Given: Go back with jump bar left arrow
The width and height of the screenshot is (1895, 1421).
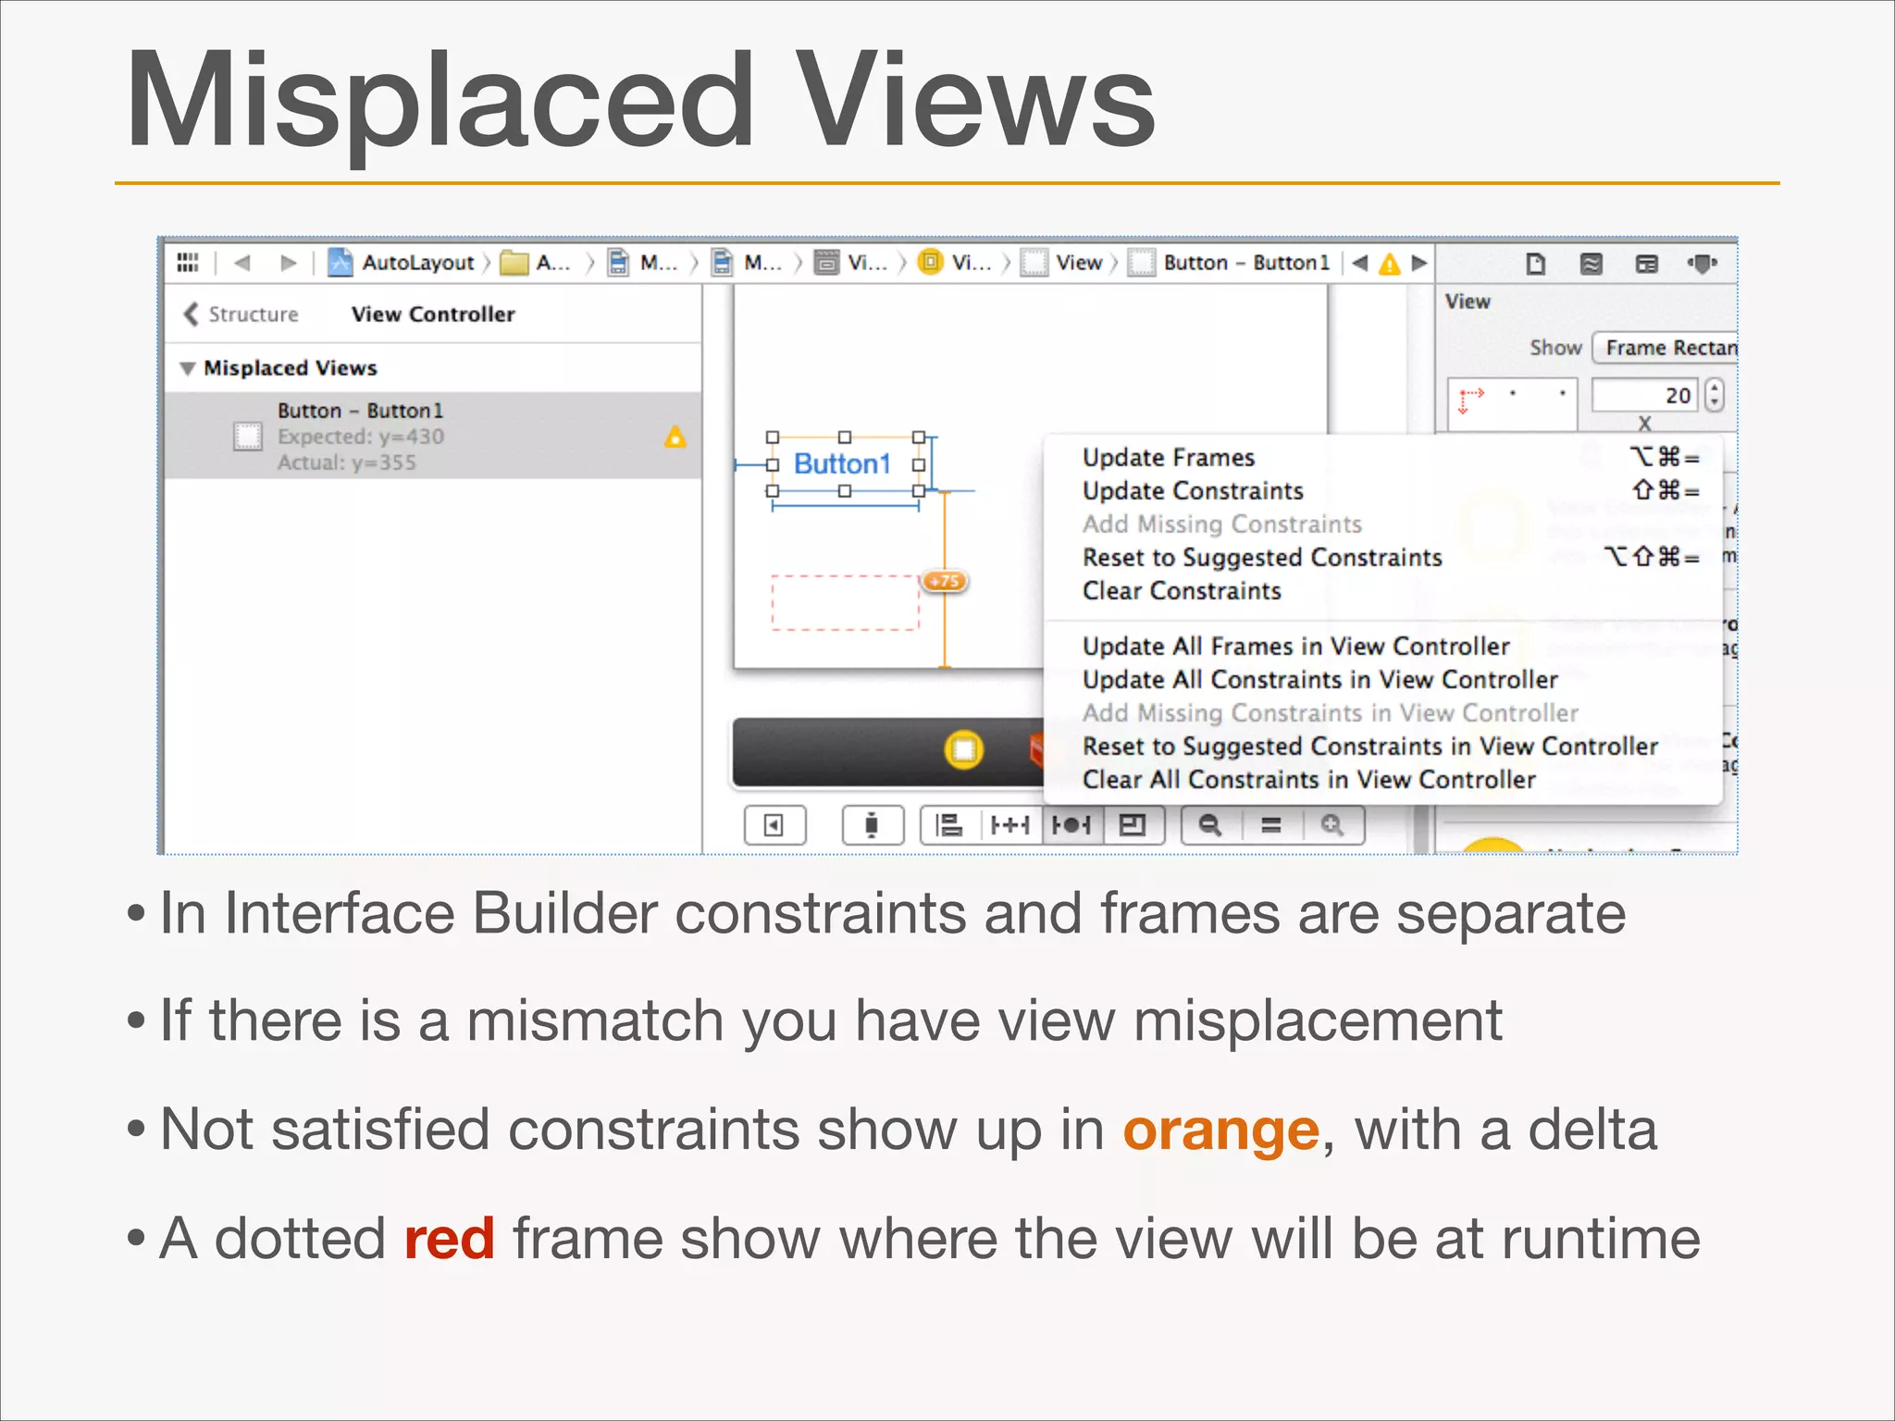Looking at the screenshot, I should point(242,263).
